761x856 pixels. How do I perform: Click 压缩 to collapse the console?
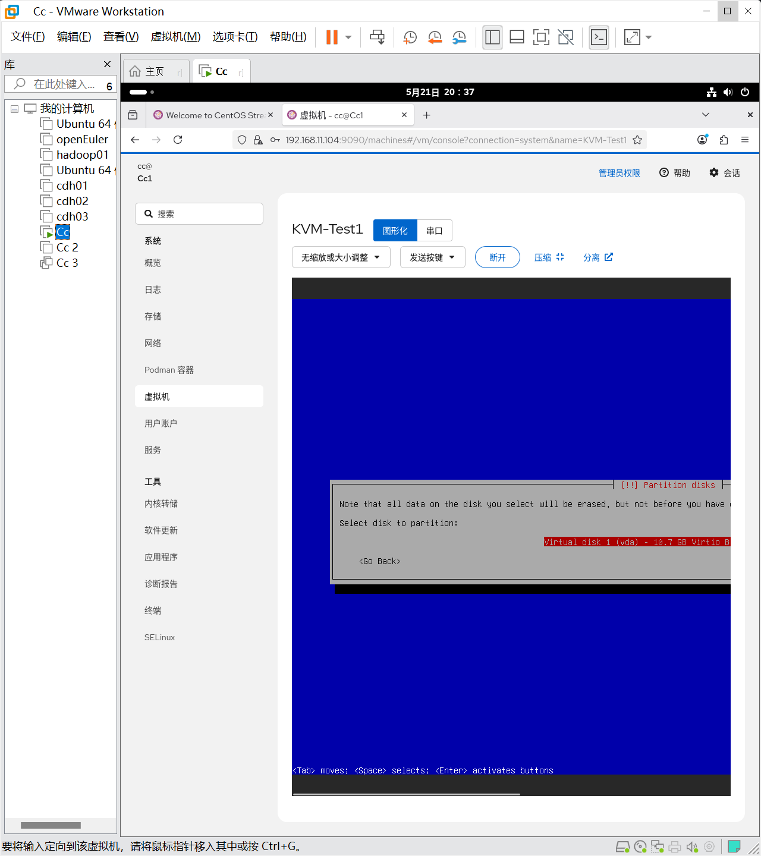point(549,257)
